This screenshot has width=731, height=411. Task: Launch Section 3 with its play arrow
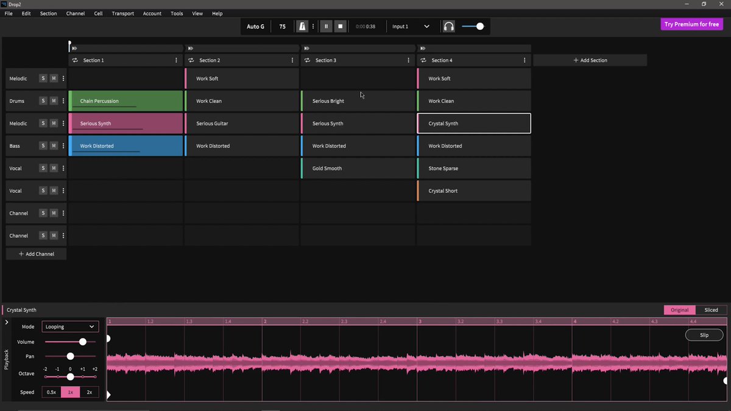tap(307, 48)
